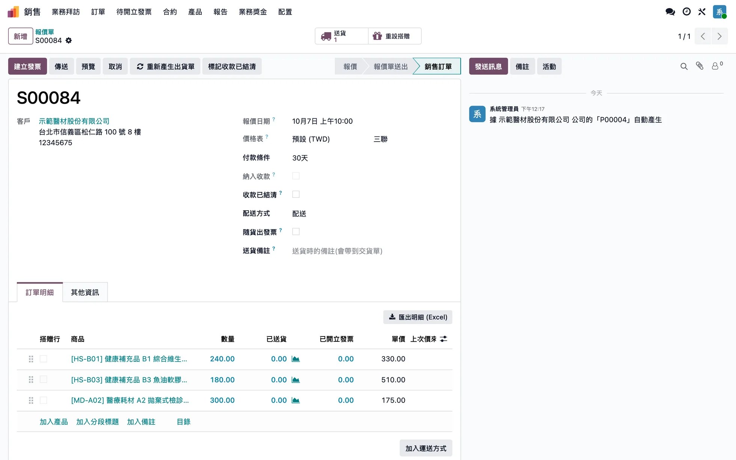Check the 搭贈行 box for HS-B01
The width and height of the screenshot is (736, 460).
pos(44,359)
